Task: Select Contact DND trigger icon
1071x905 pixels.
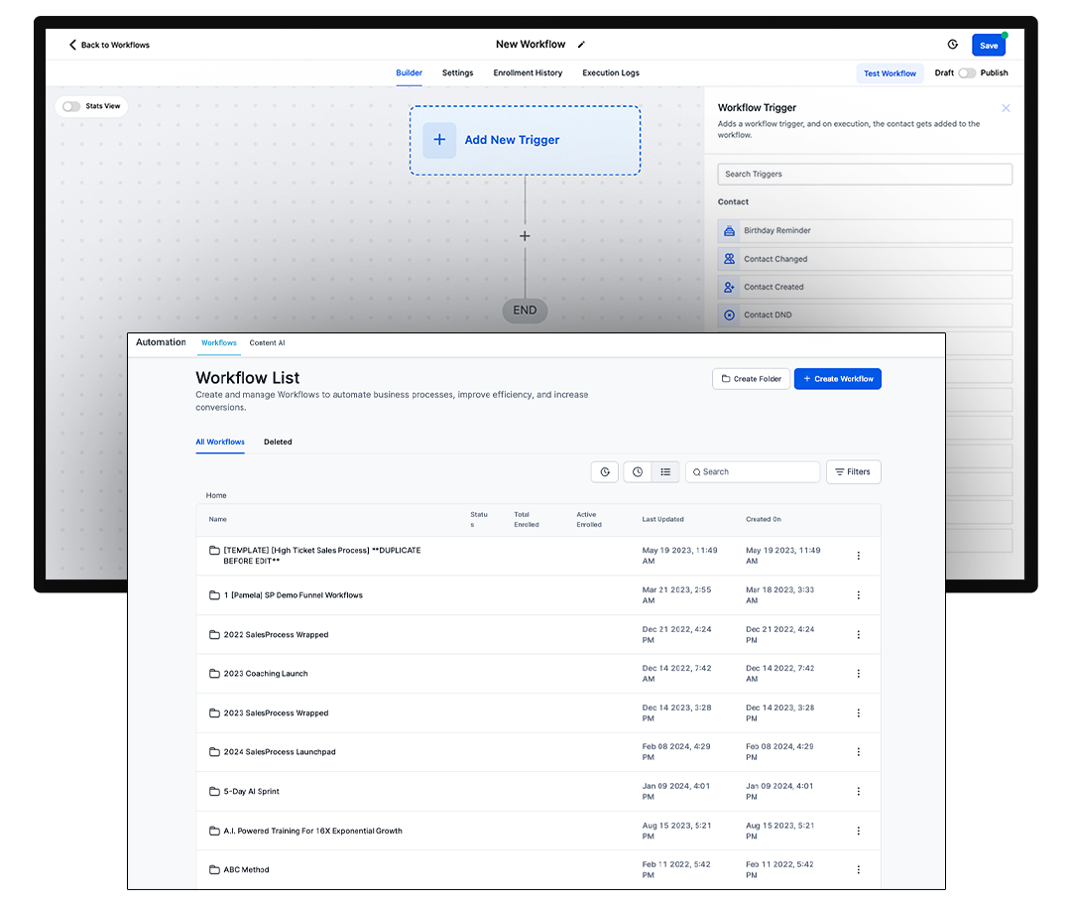Action: (730, 316)
